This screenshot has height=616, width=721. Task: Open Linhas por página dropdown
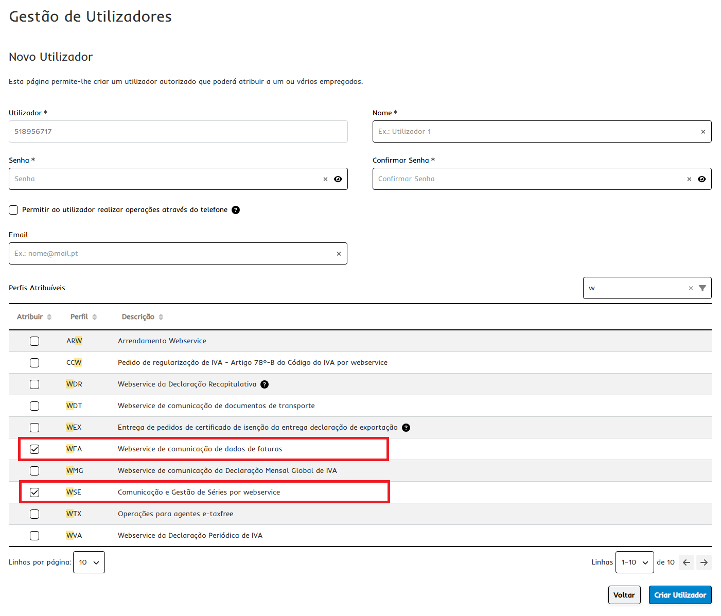(89, 562)
